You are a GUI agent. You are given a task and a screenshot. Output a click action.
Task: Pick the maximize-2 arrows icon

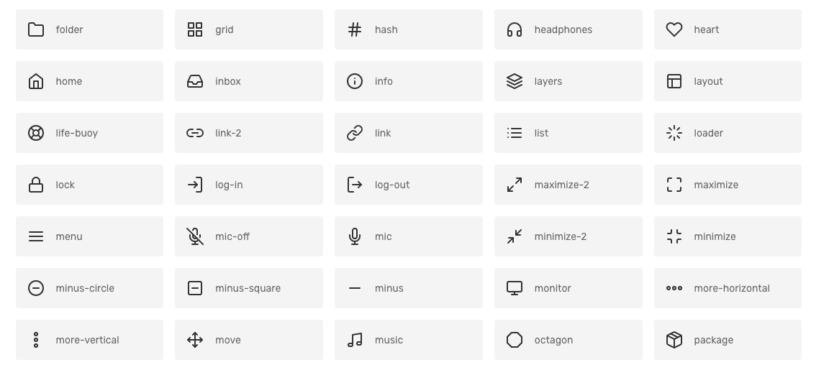point(515,185)
